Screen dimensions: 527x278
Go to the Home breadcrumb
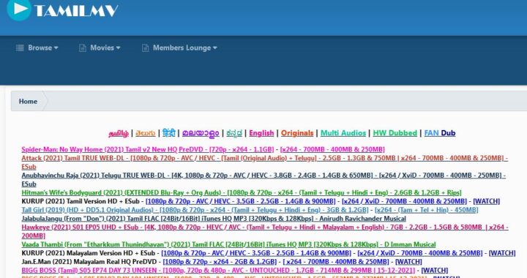(28, 101)
